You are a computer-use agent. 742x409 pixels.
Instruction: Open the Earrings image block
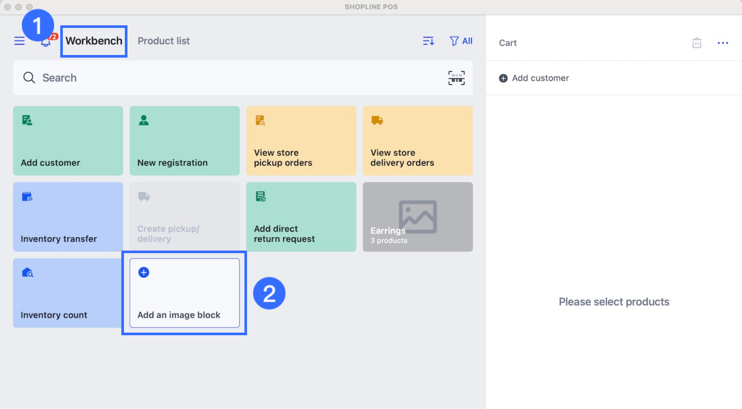418,217
